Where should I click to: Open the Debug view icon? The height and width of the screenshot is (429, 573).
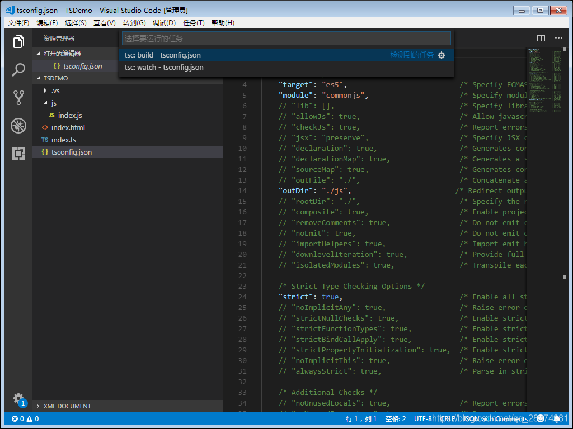tap(18, 126)
